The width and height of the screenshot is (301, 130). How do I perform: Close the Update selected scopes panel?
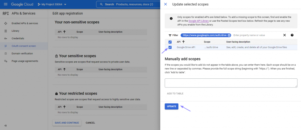165,4
